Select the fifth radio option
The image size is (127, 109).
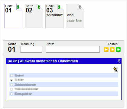[11, 94]
